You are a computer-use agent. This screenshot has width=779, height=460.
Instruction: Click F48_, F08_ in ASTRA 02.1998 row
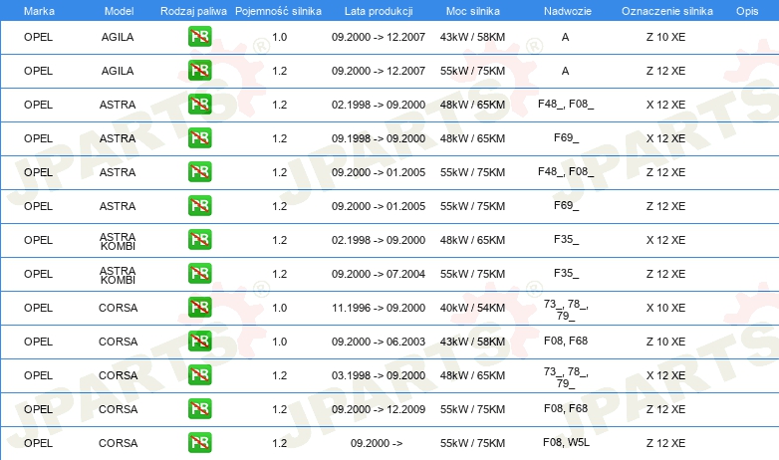click(x=566, y=104)
